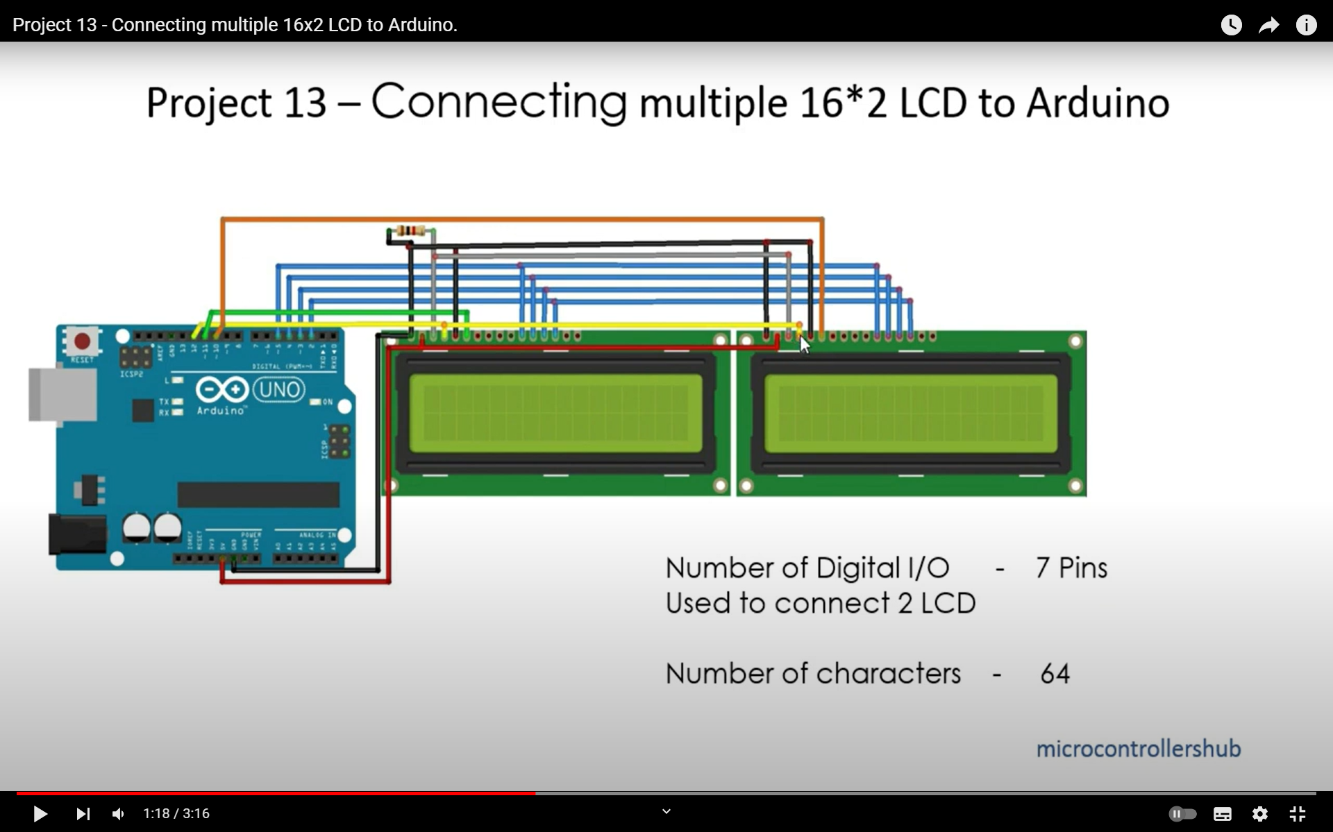
Task: Click the slide heading text in video
Action: click(x=657, y=103)
